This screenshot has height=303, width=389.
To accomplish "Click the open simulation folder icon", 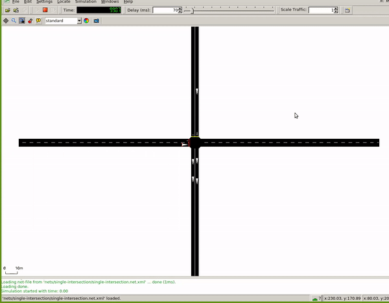I will pos(7,10).
